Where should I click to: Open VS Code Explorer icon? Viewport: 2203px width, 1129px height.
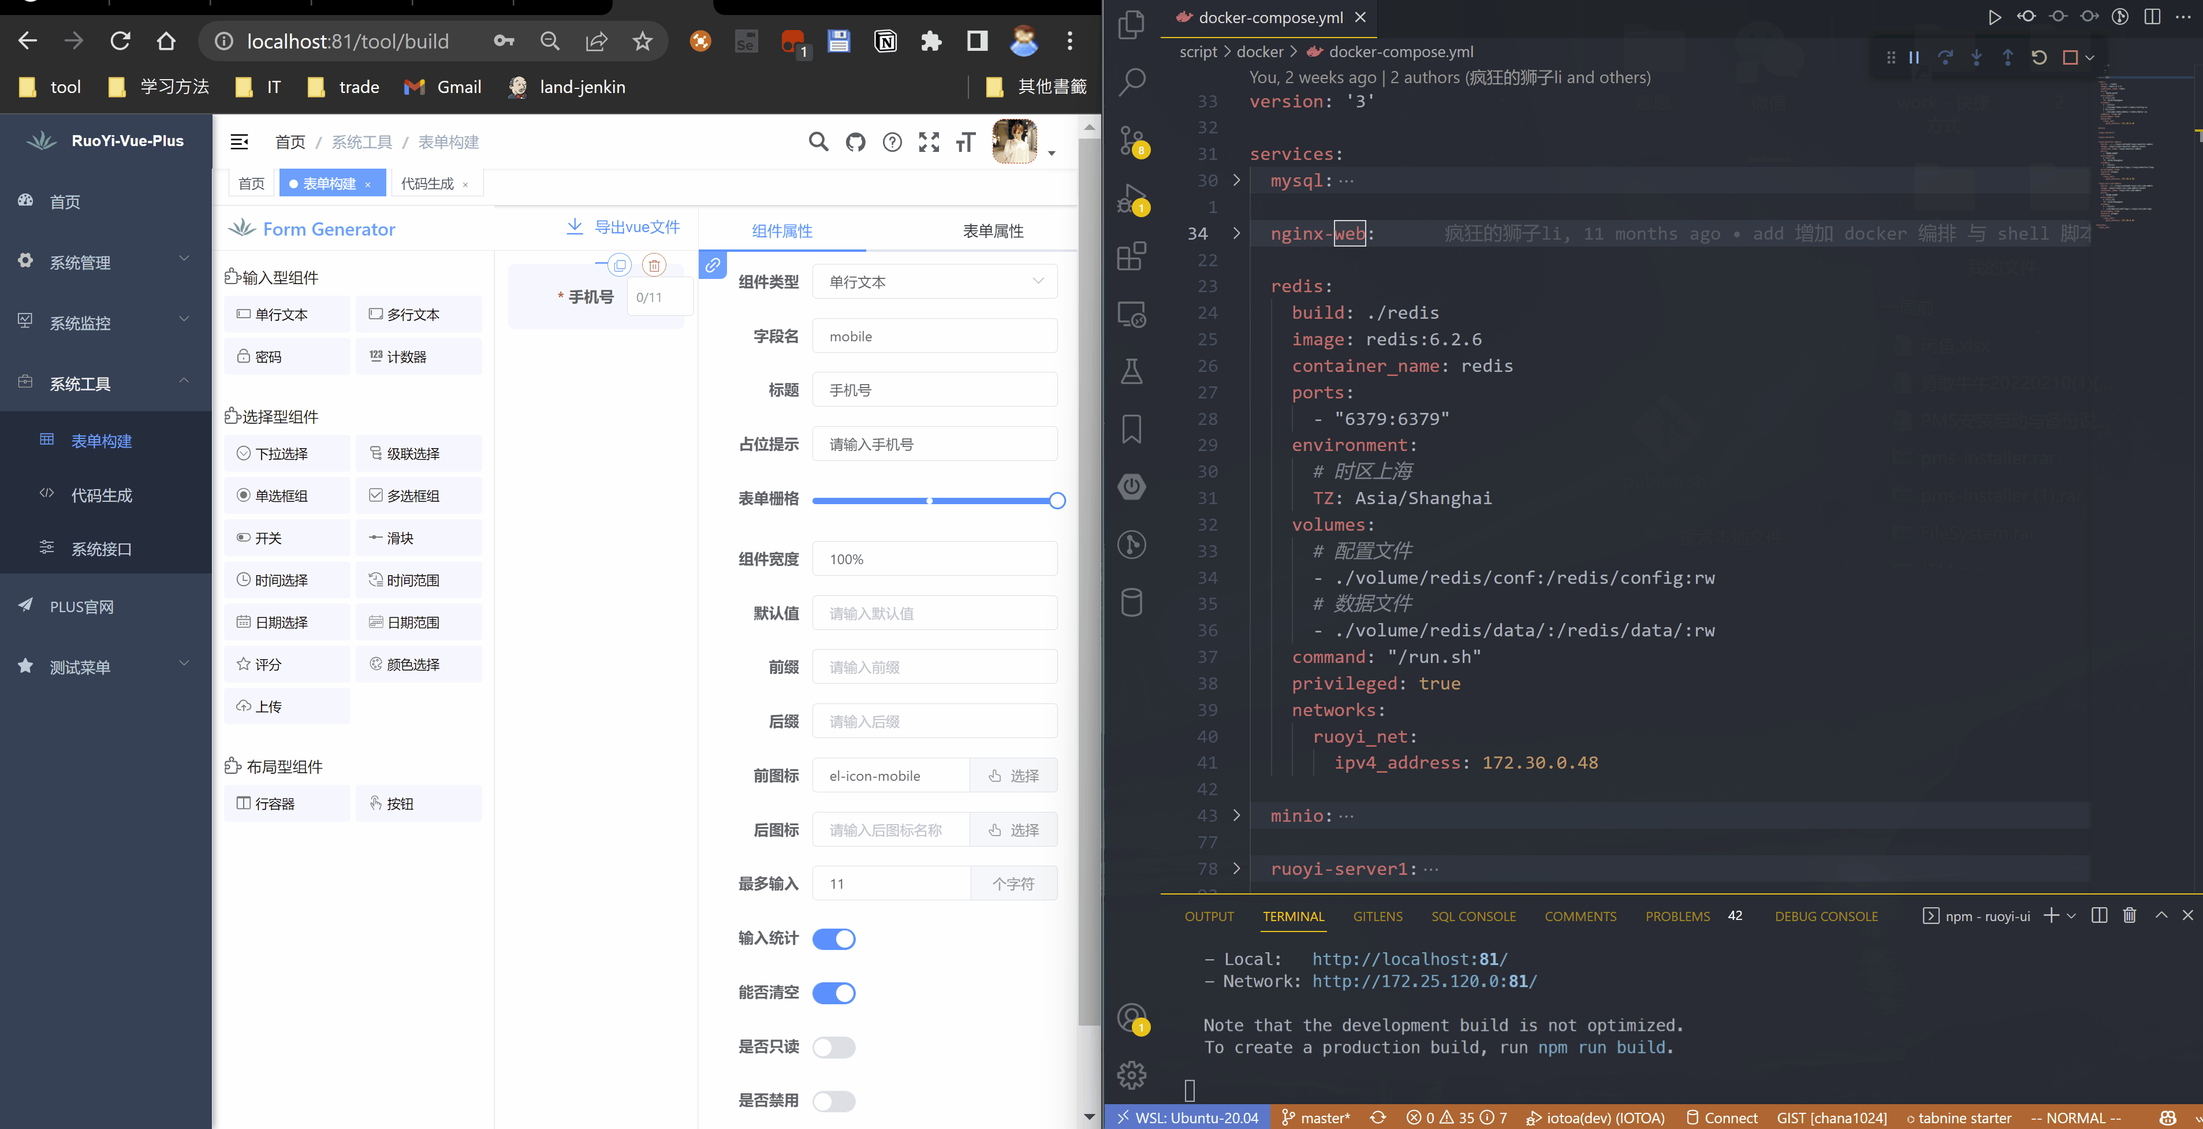[1131, 24]
